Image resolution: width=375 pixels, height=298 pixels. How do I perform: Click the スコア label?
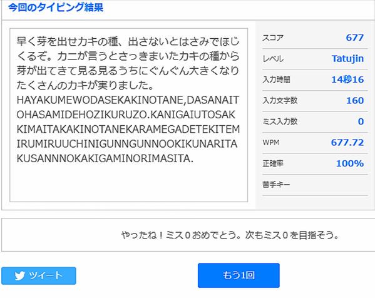tap(273, 38)
